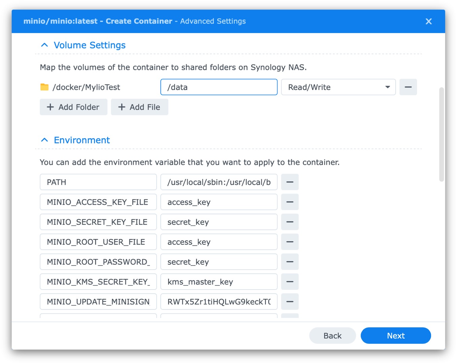Screen dimensions: 456x364
Task: Edit the MINIO_UPDATE_MINISIGN name field
Action: pos(98,301)
